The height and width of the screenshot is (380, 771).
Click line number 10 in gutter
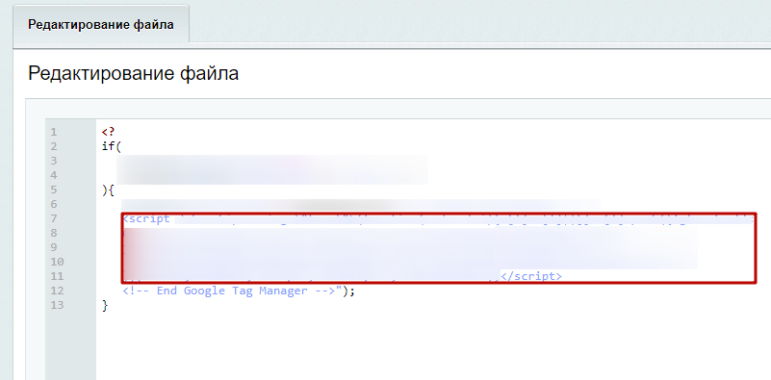click(x=57, y=262)
